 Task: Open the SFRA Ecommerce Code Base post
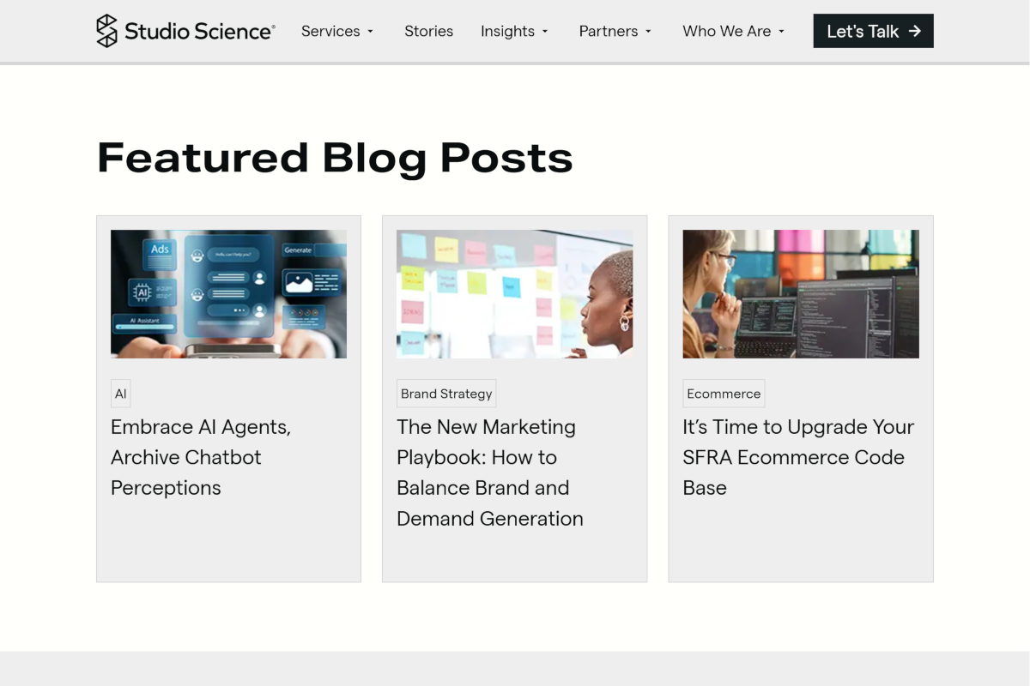click(x=797, y=457)
